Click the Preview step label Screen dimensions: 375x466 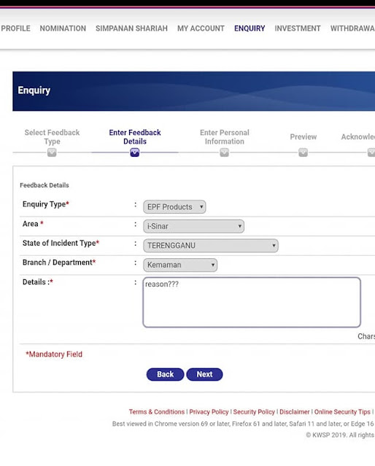304,137
